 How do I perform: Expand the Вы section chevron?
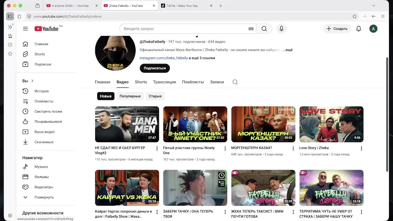32,81
